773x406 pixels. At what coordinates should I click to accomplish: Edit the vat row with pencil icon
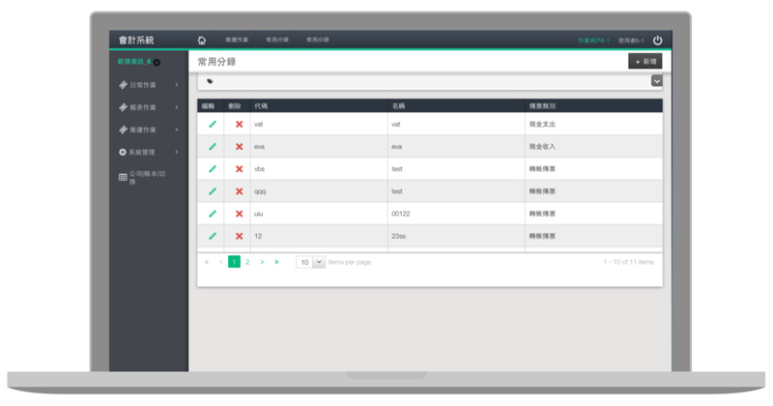(213, 125)
